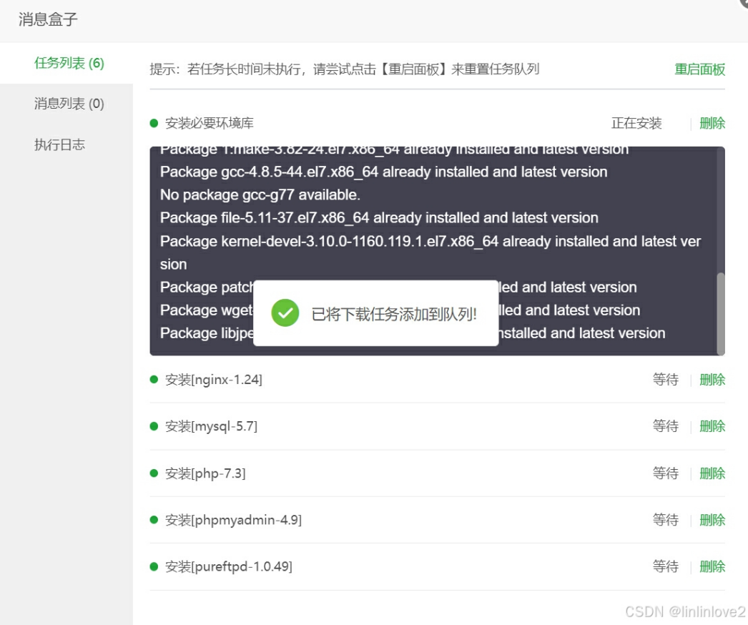748x625 pixels.
Task: Click the kernel-devel-3.10.0 log line
Action: point(430,252)
